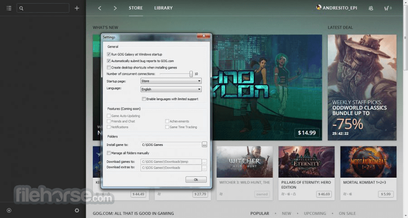This screenshot has width=408, height=218.
Task: Go back with the left arrow
Action: pyautogui.click(x=99, y=8)
